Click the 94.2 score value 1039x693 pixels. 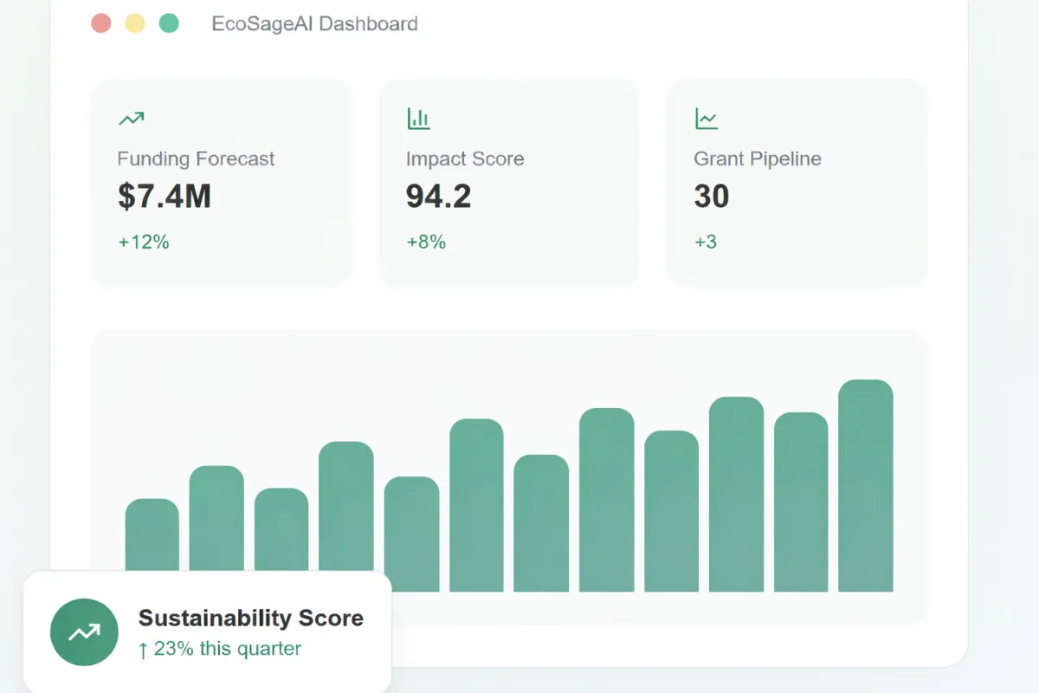coord(438,197)
